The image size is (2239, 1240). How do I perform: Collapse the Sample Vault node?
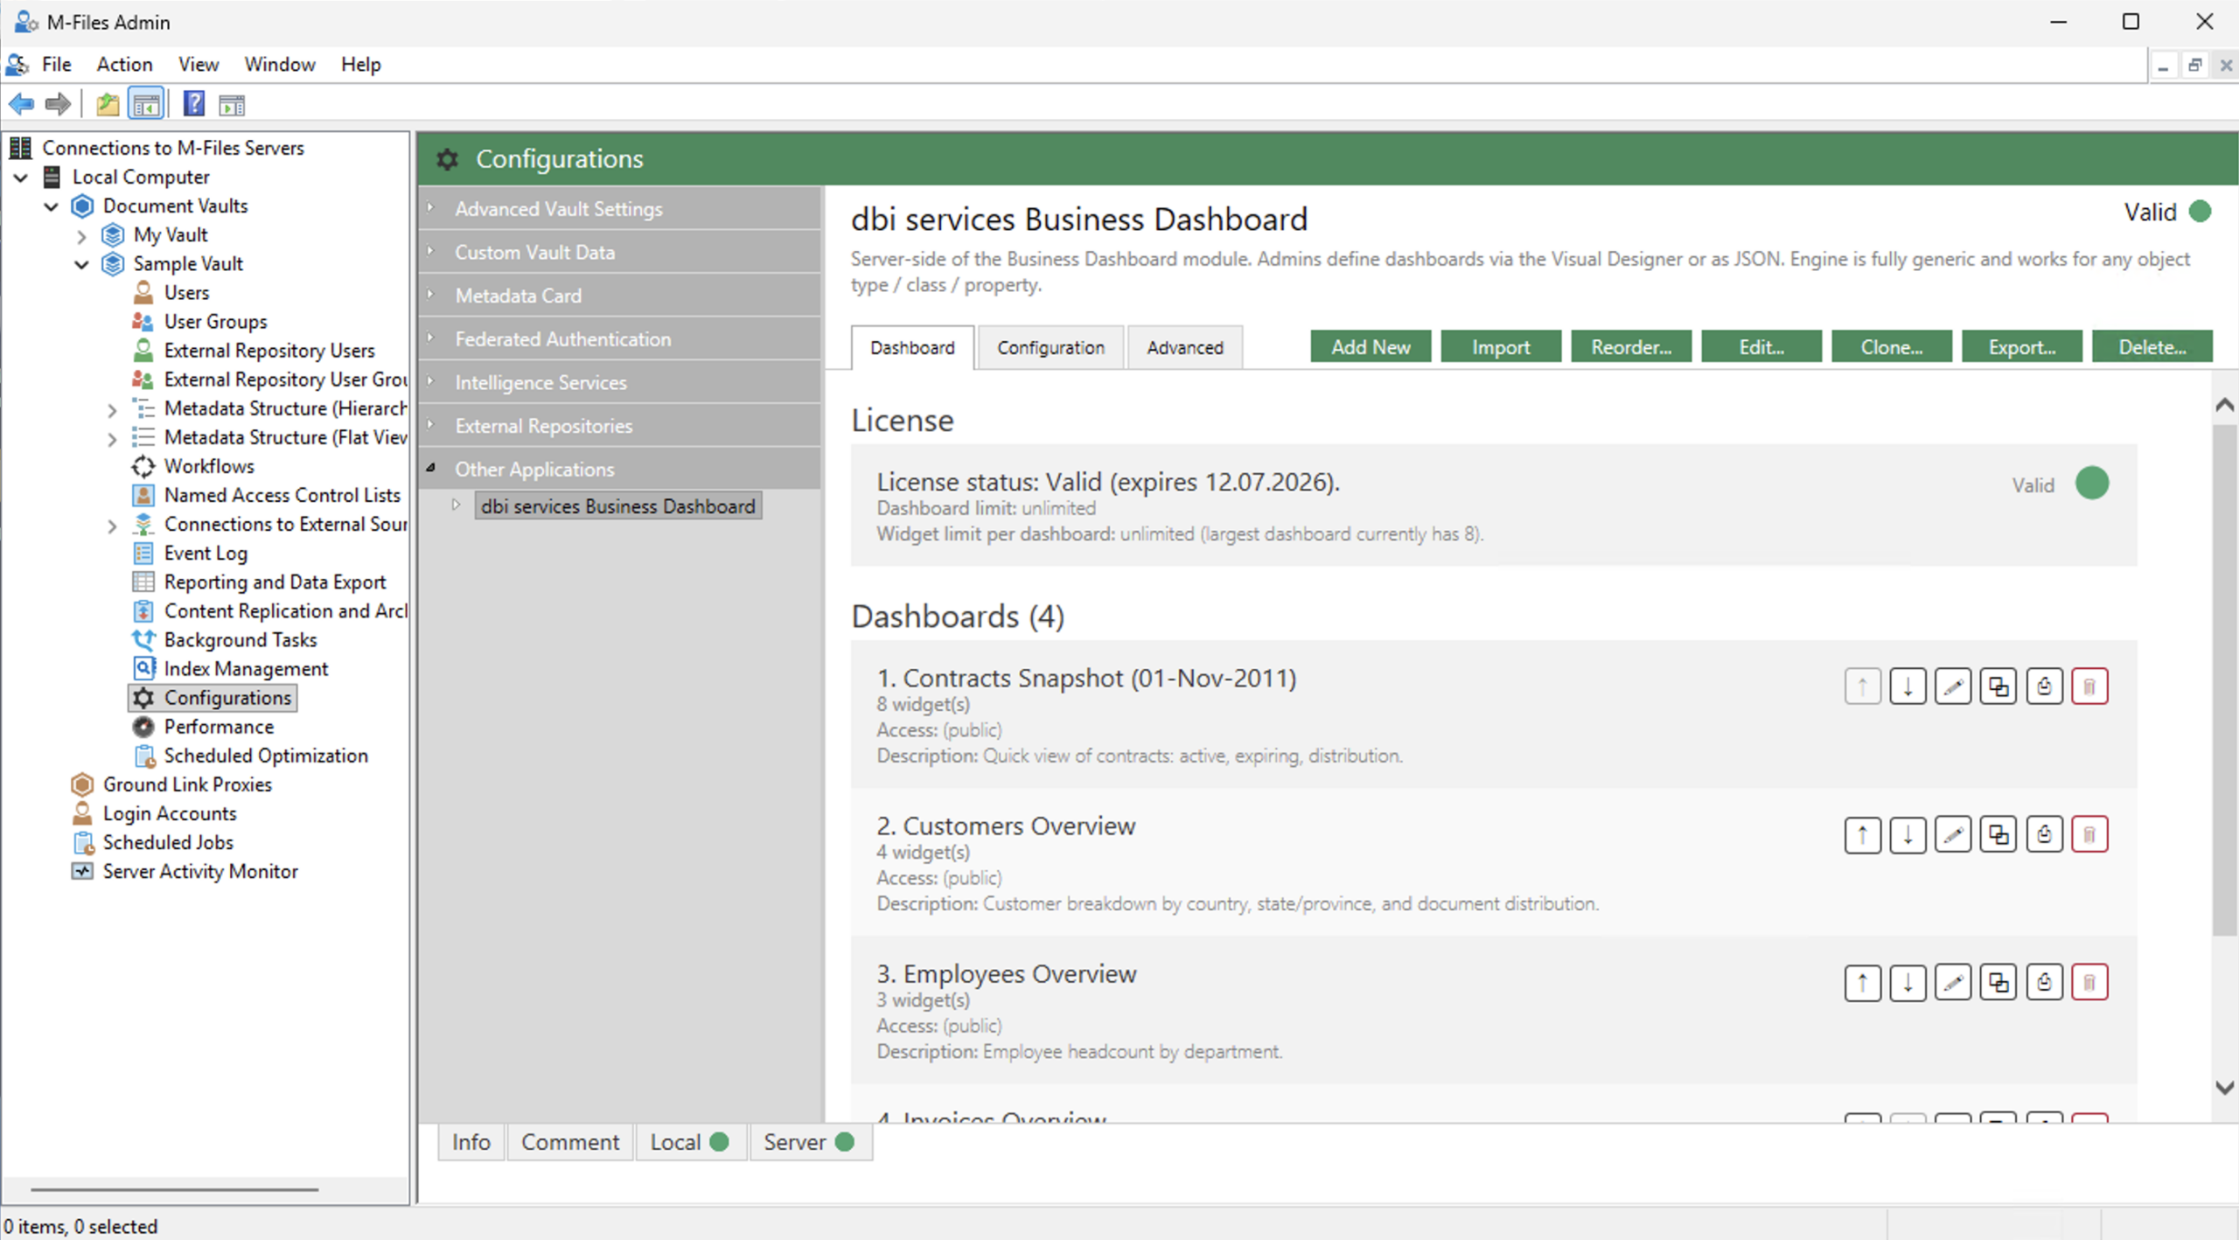pyautogui.click(x=81, y=264)
